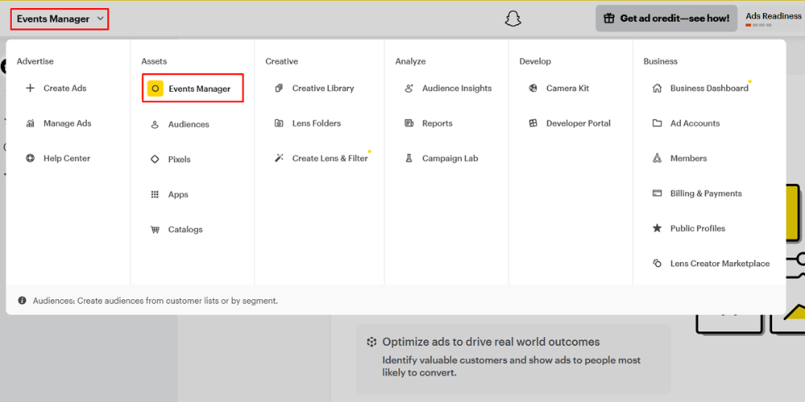Click the Snapchat ghost logo
This screenshot has height=402, width=805.
click(x=512, y=19)
